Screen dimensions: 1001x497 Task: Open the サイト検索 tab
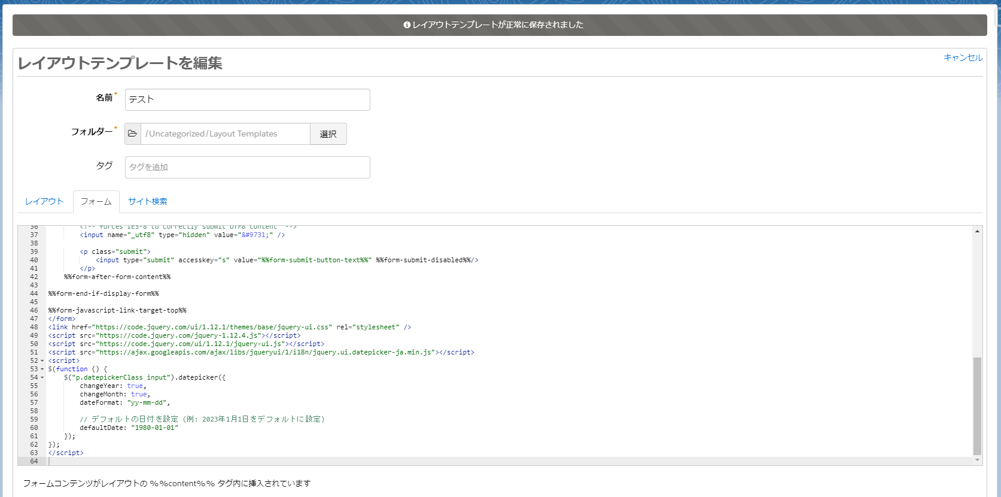point(148,201)
